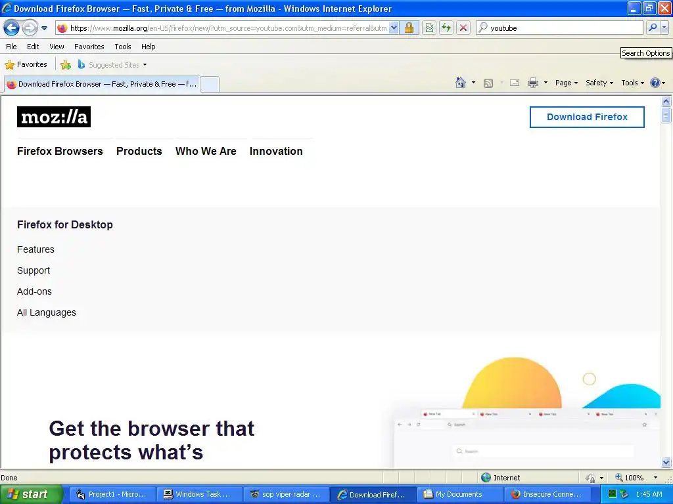This screenshot has height=504, width=673.
Task: Switch to Insecure Connection Firefox taskbar item
Action: coord(547,494)
